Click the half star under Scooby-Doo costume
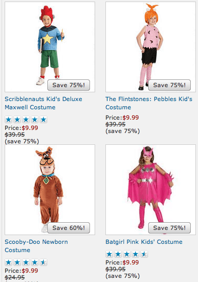Image resolution: width=198 pixels, height=282 pixels. 43,262
